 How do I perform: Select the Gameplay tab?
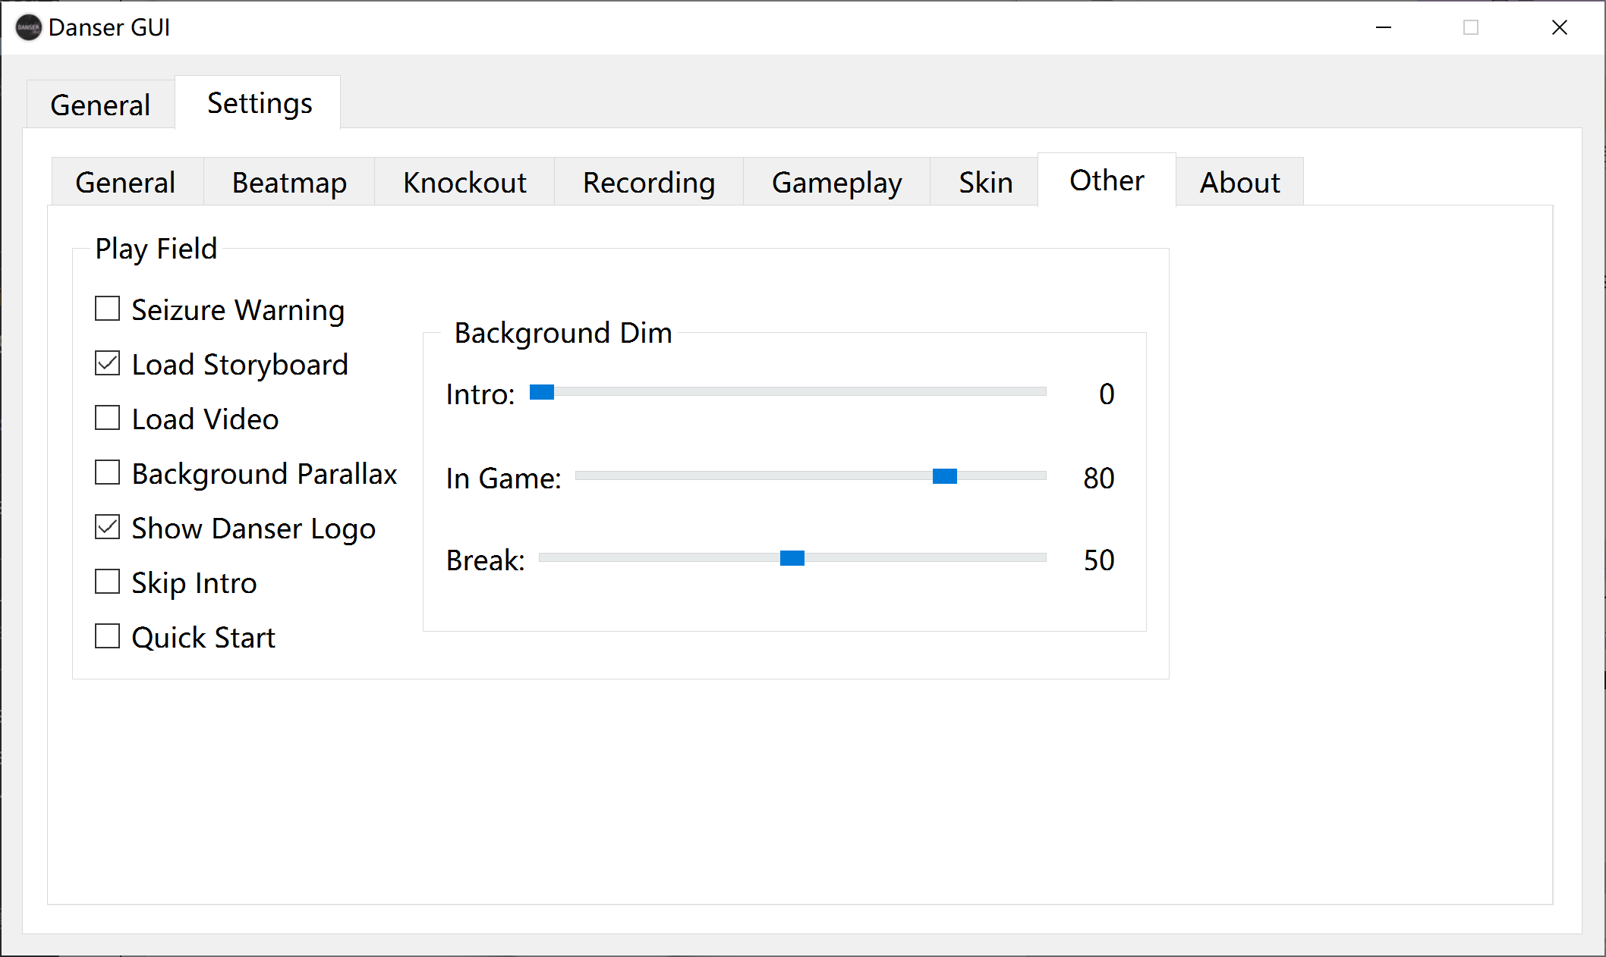point(836,183)
